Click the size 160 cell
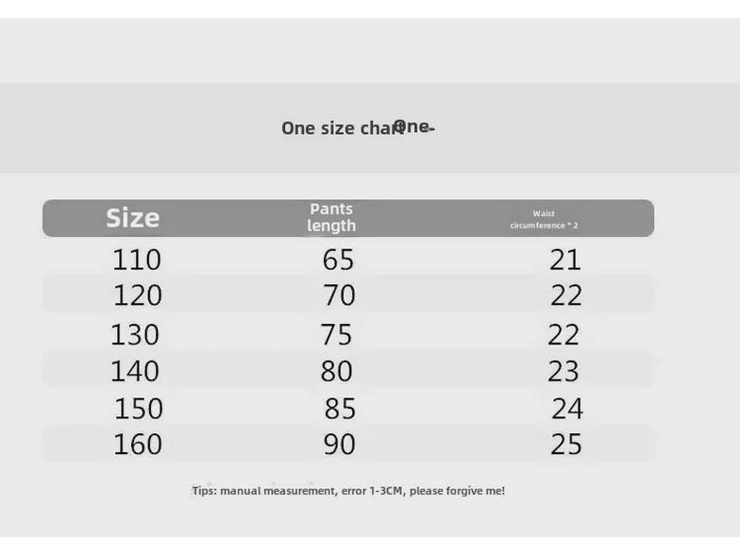Viewport: 740px width, 555px height. click(x=138, y=444)
